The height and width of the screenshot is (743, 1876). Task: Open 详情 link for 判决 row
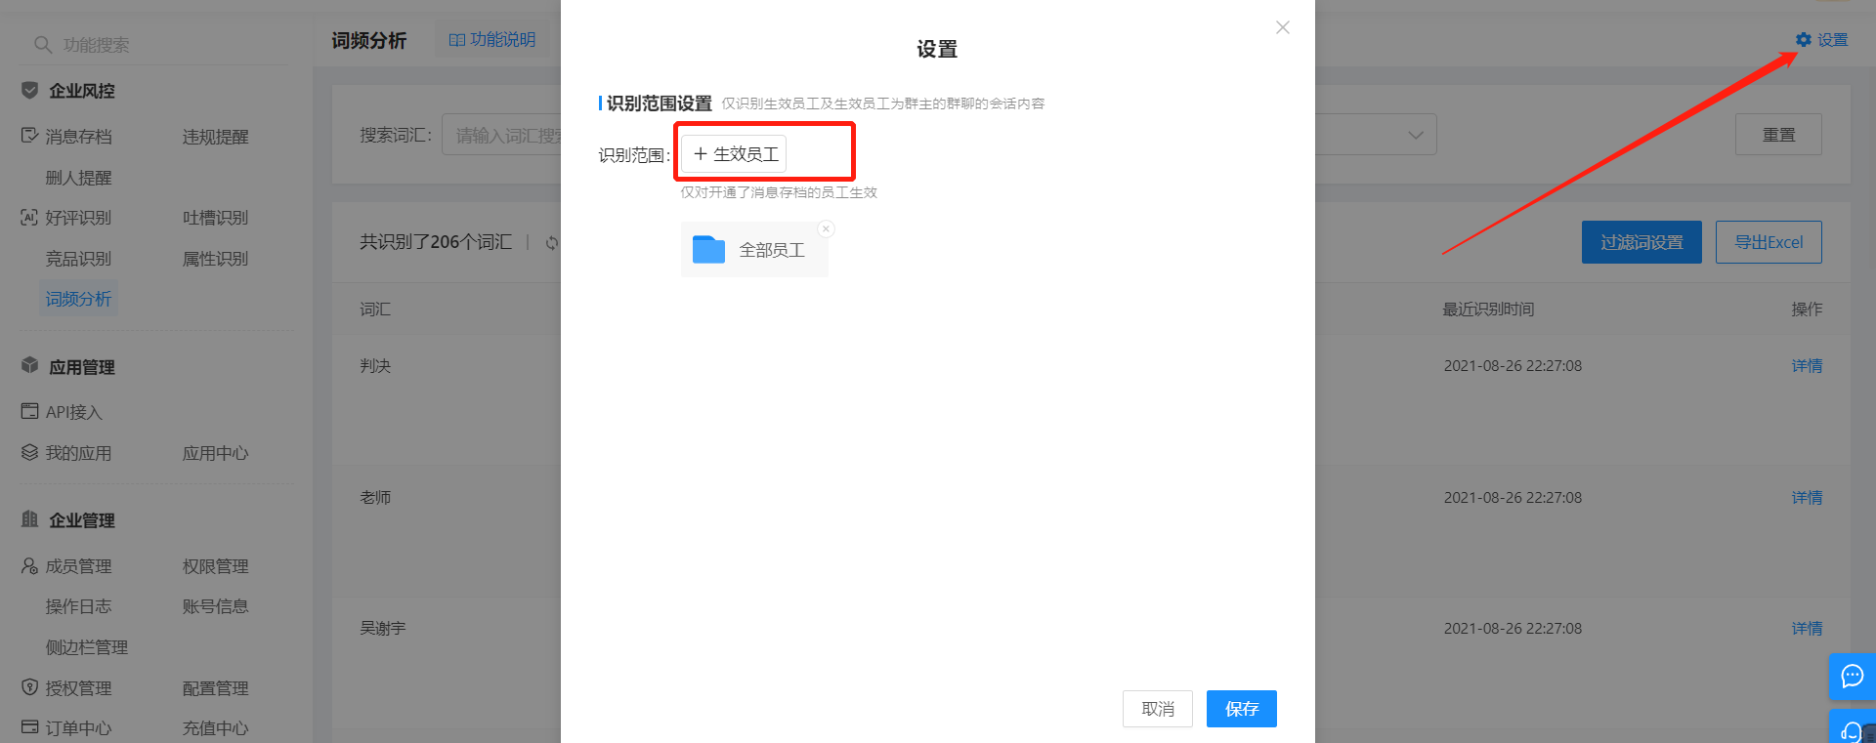[1807, 366]
